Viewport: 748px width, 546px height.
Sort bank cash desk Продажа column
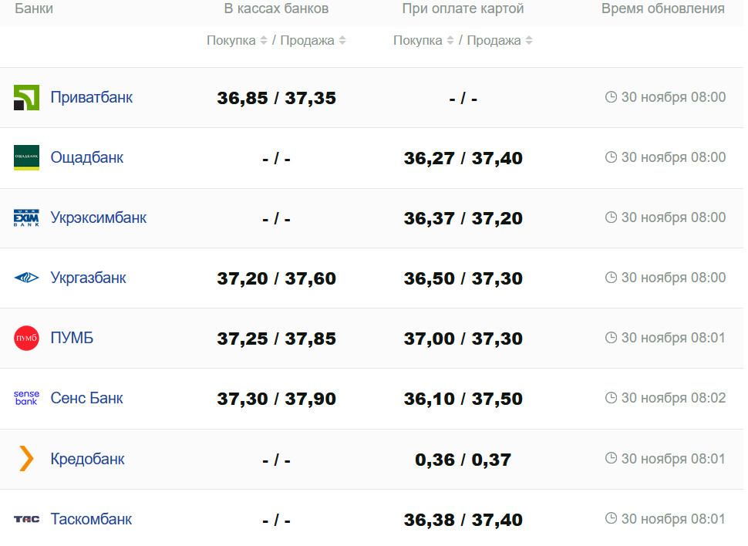342,41
